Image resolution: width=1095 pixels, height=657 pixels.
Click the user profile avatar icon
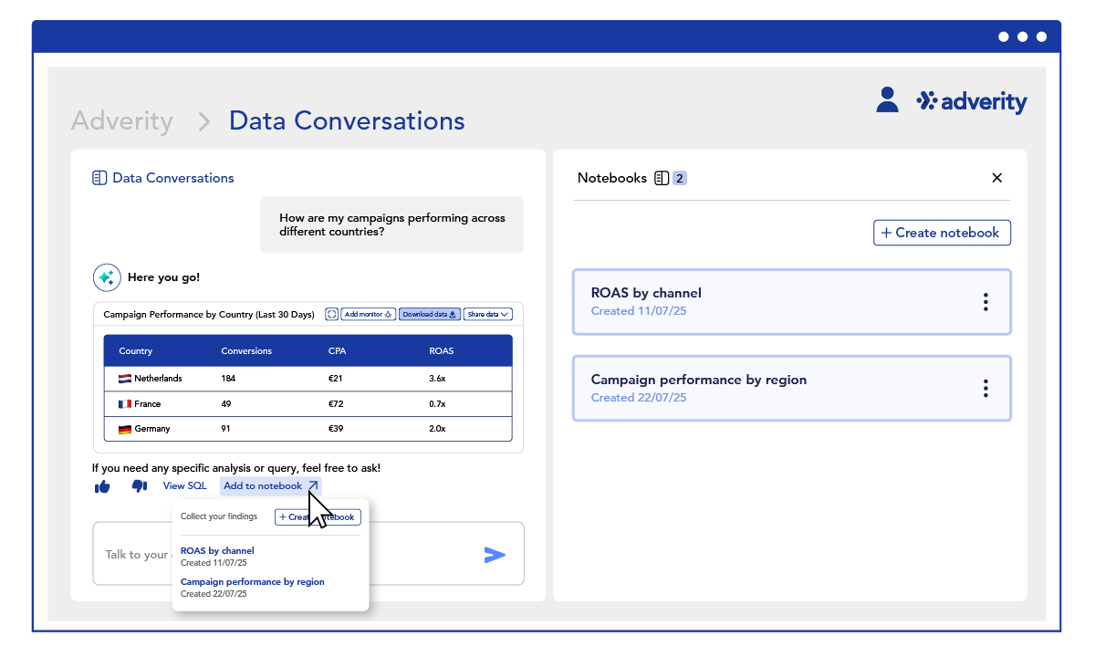(x=886, y=100)
